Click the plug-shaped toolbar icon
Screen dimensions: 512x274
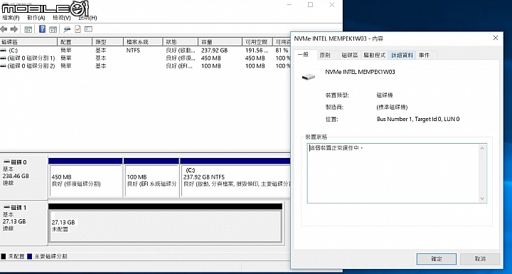(x=67, y=29)
